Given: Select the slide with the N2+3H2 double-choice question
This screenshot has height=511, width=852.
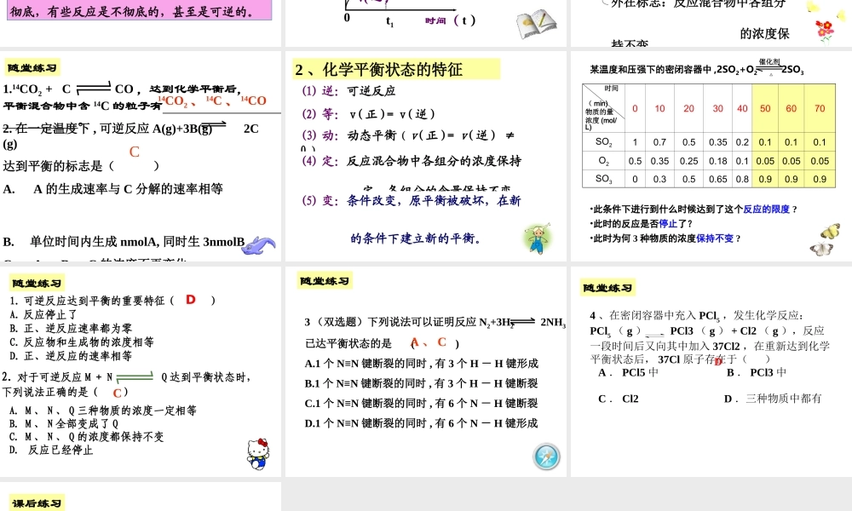Looking at the screenshot, I should click(425, 371).
